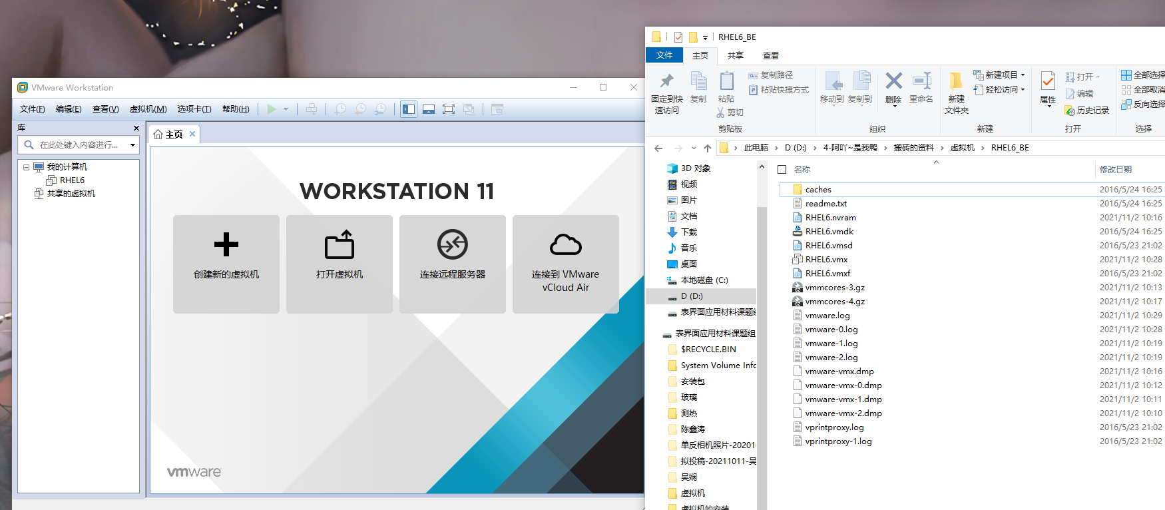Open the 文件(F) menu in VMware

click(x=33, y=109)
